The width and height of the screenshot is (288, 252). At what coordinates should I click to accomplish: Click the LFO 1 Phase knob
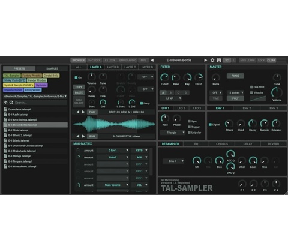click(177, 118)
